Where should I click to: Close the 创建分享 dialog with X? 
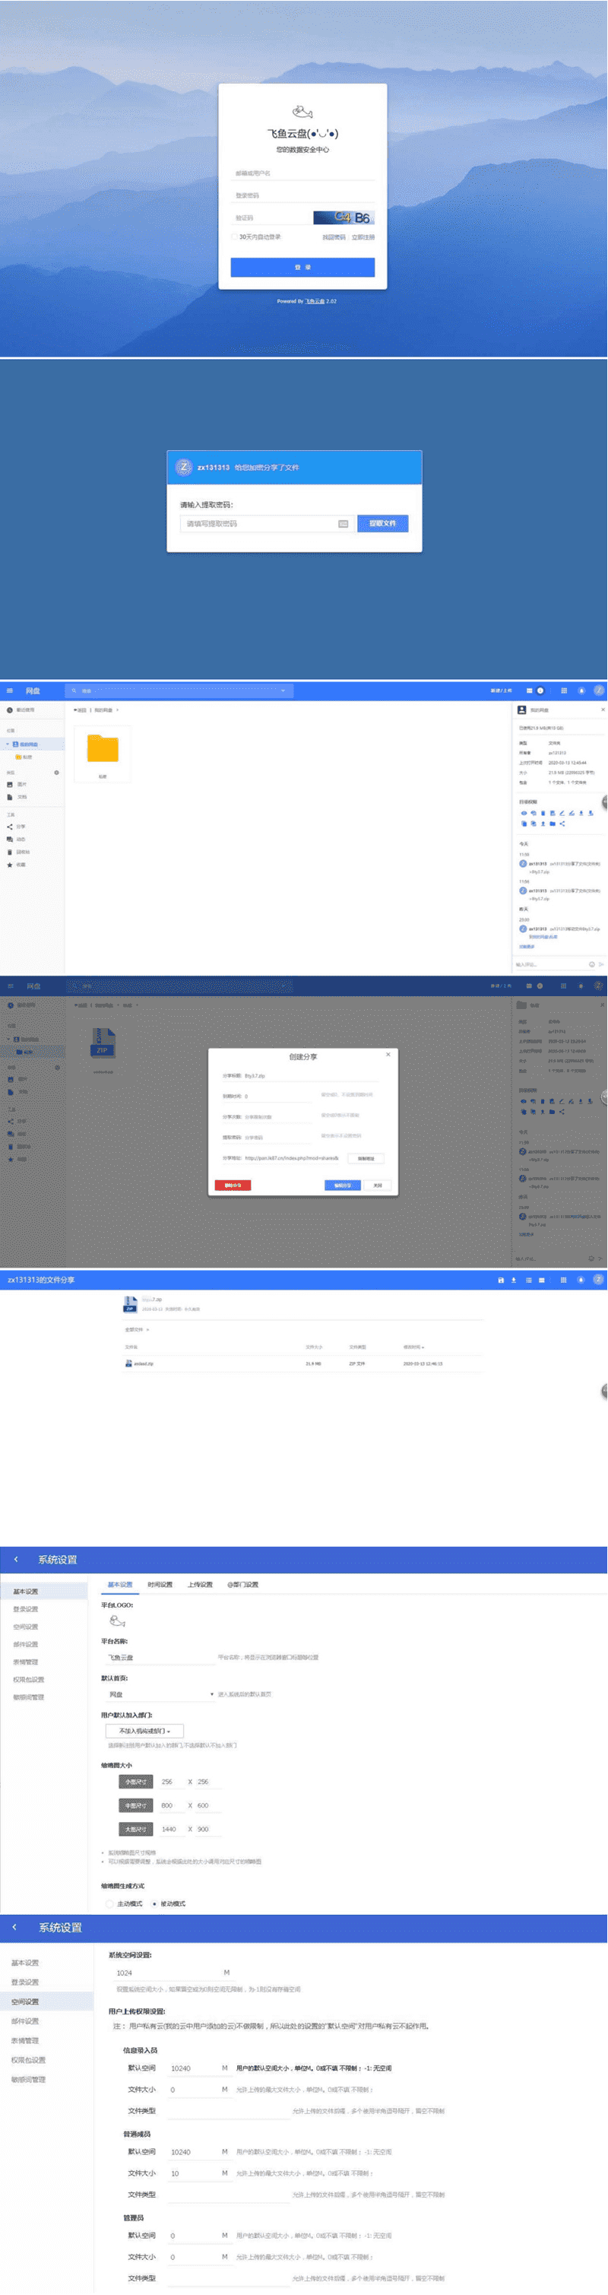pos(388,1054)
